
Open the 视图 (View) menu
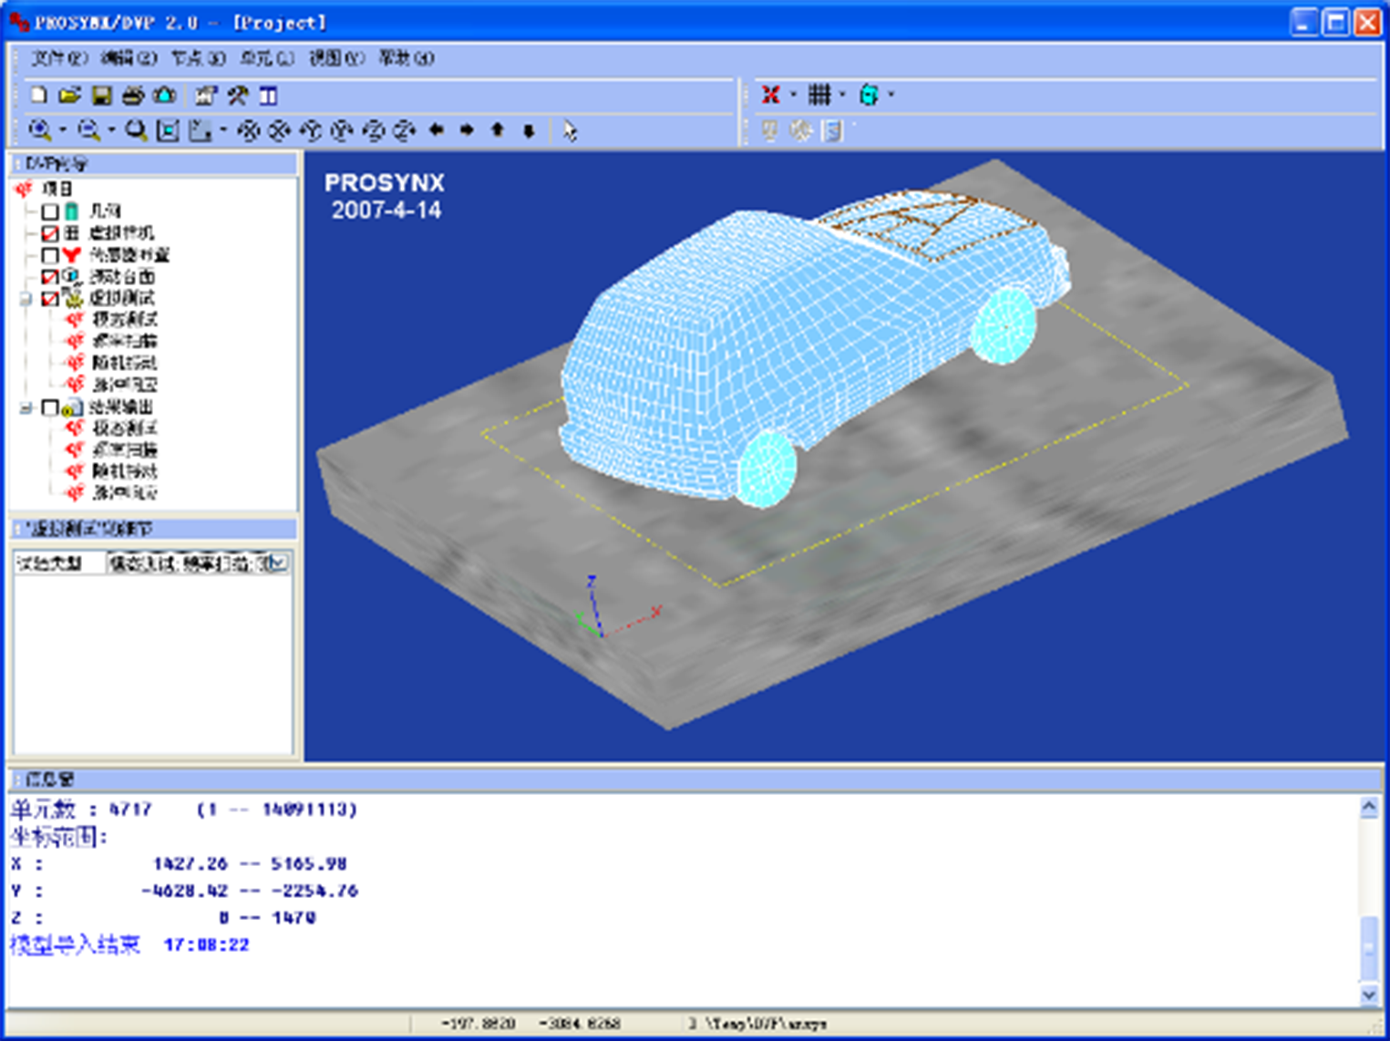click(335, 58)
